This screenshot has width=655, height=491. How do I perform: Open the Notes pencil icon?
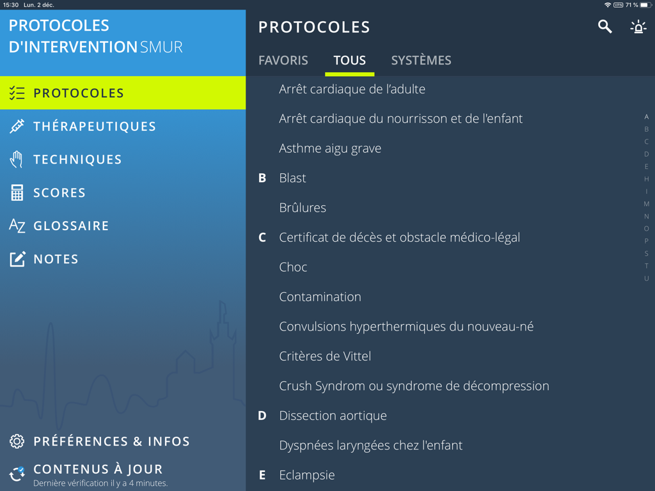[x=17, y=259]
